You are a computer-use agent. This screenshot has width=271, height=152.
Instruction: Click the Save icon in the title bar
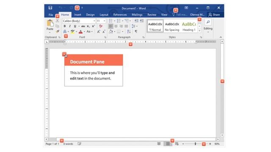(50, 8)
